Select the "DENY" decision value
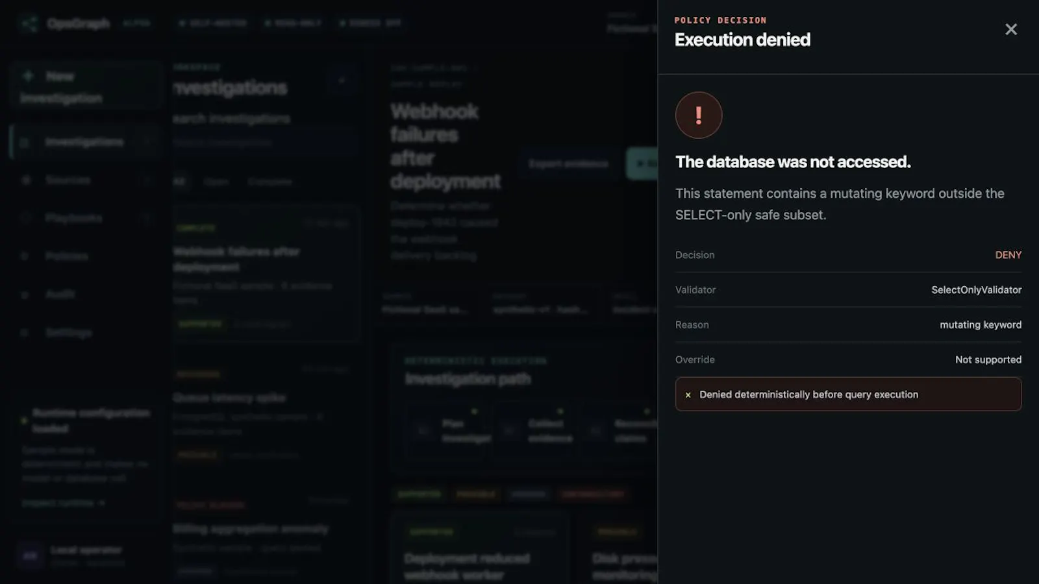The width and height of the screenshot is (1039, 584). (x=1008, y=255)
